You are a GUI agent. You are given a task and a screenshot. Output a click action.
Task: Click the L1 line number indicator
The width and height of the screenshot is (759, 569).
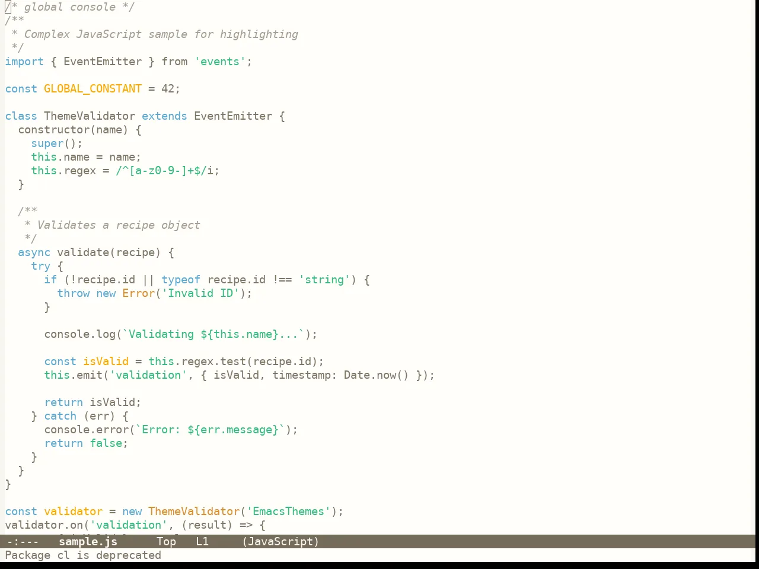tap(202, 541)
